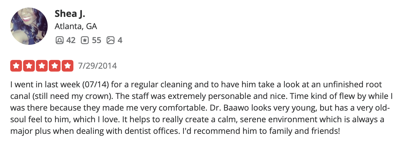Image resolution: width=410 pixels, height=142 pixels.
Task: Click the fifth red rating star
Action: (67, 66)
